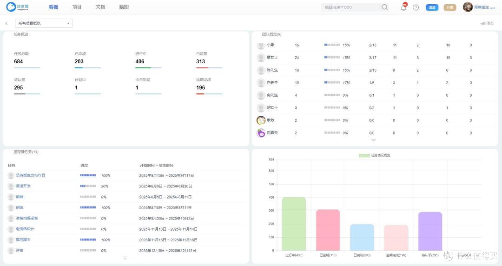The image size is (502, 266).
Task: Expand more rows under the team overview list
Action: (x=373, y=140)
